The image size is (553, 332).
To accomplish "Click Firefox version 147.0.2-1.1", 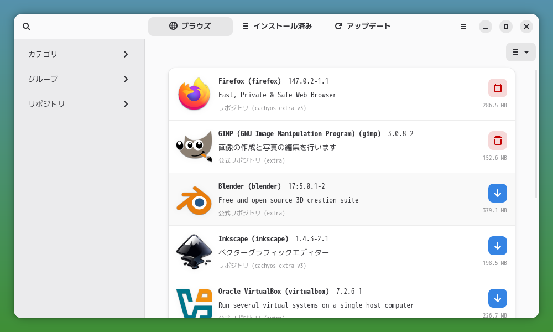I will pos(308,81).
